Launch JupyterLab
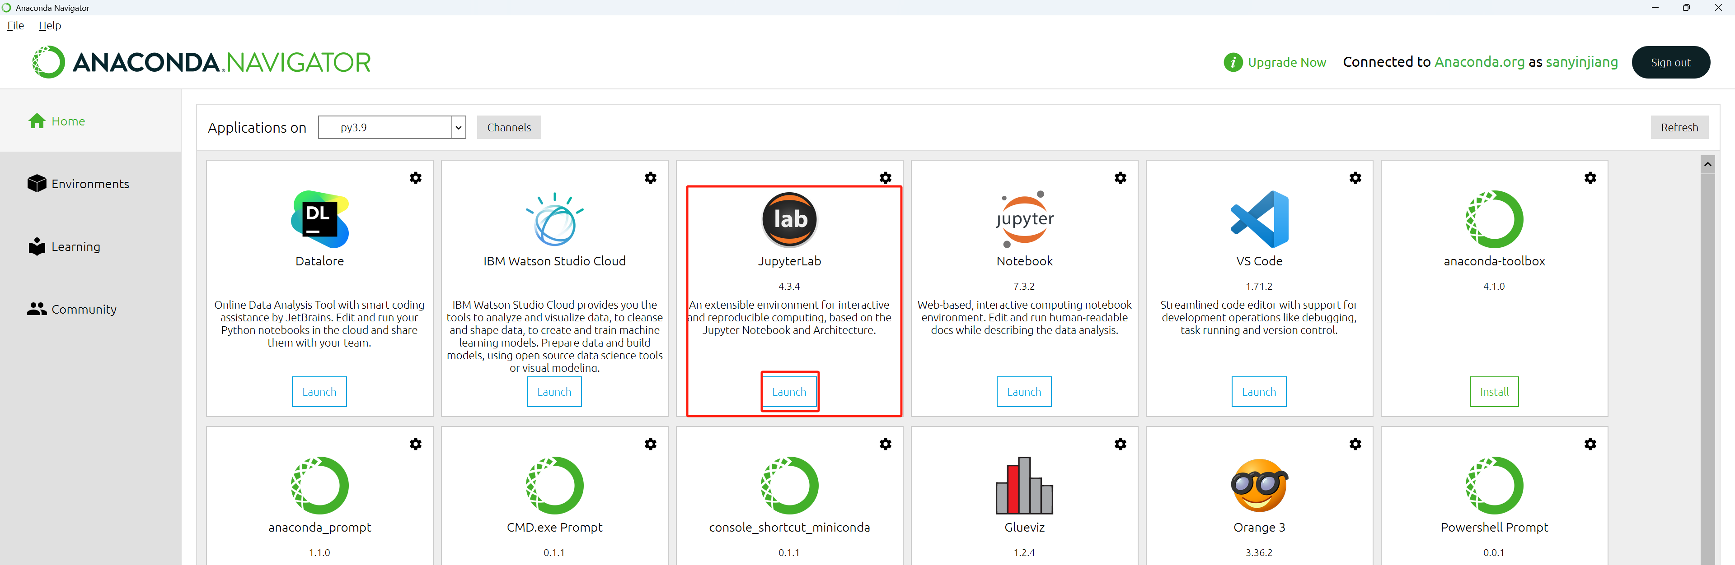 pos(789,391)
